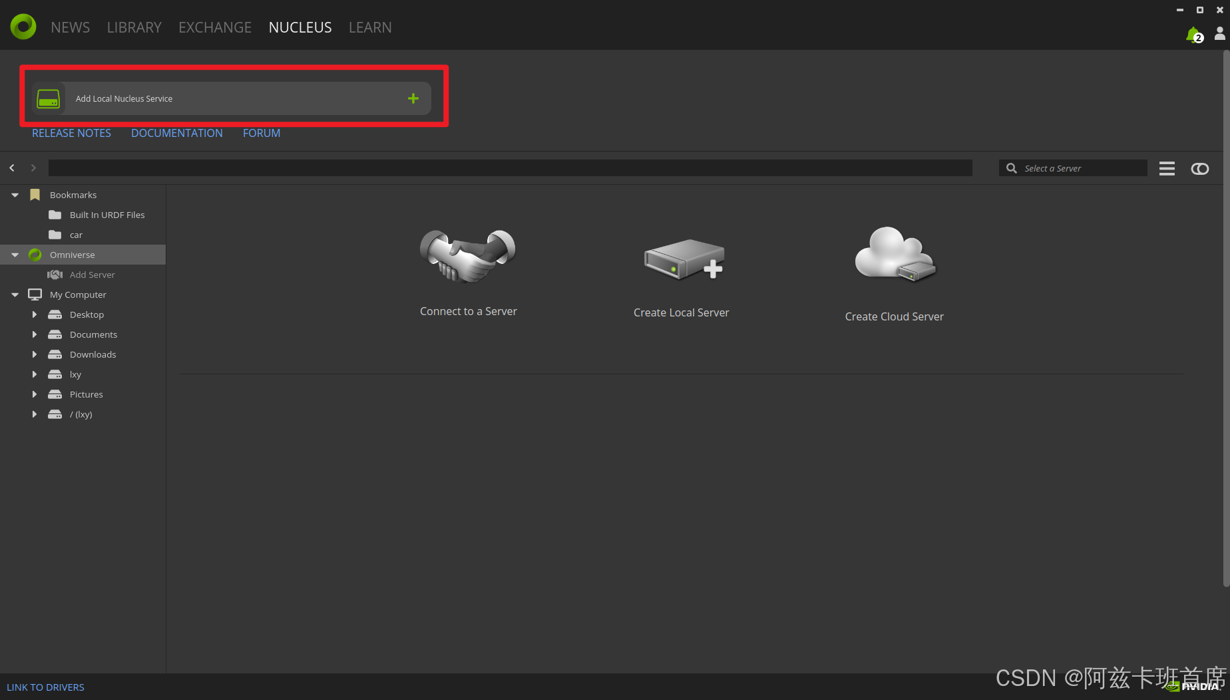
Task: Go forward with the right arrow
Action: [x=33, y=168]
